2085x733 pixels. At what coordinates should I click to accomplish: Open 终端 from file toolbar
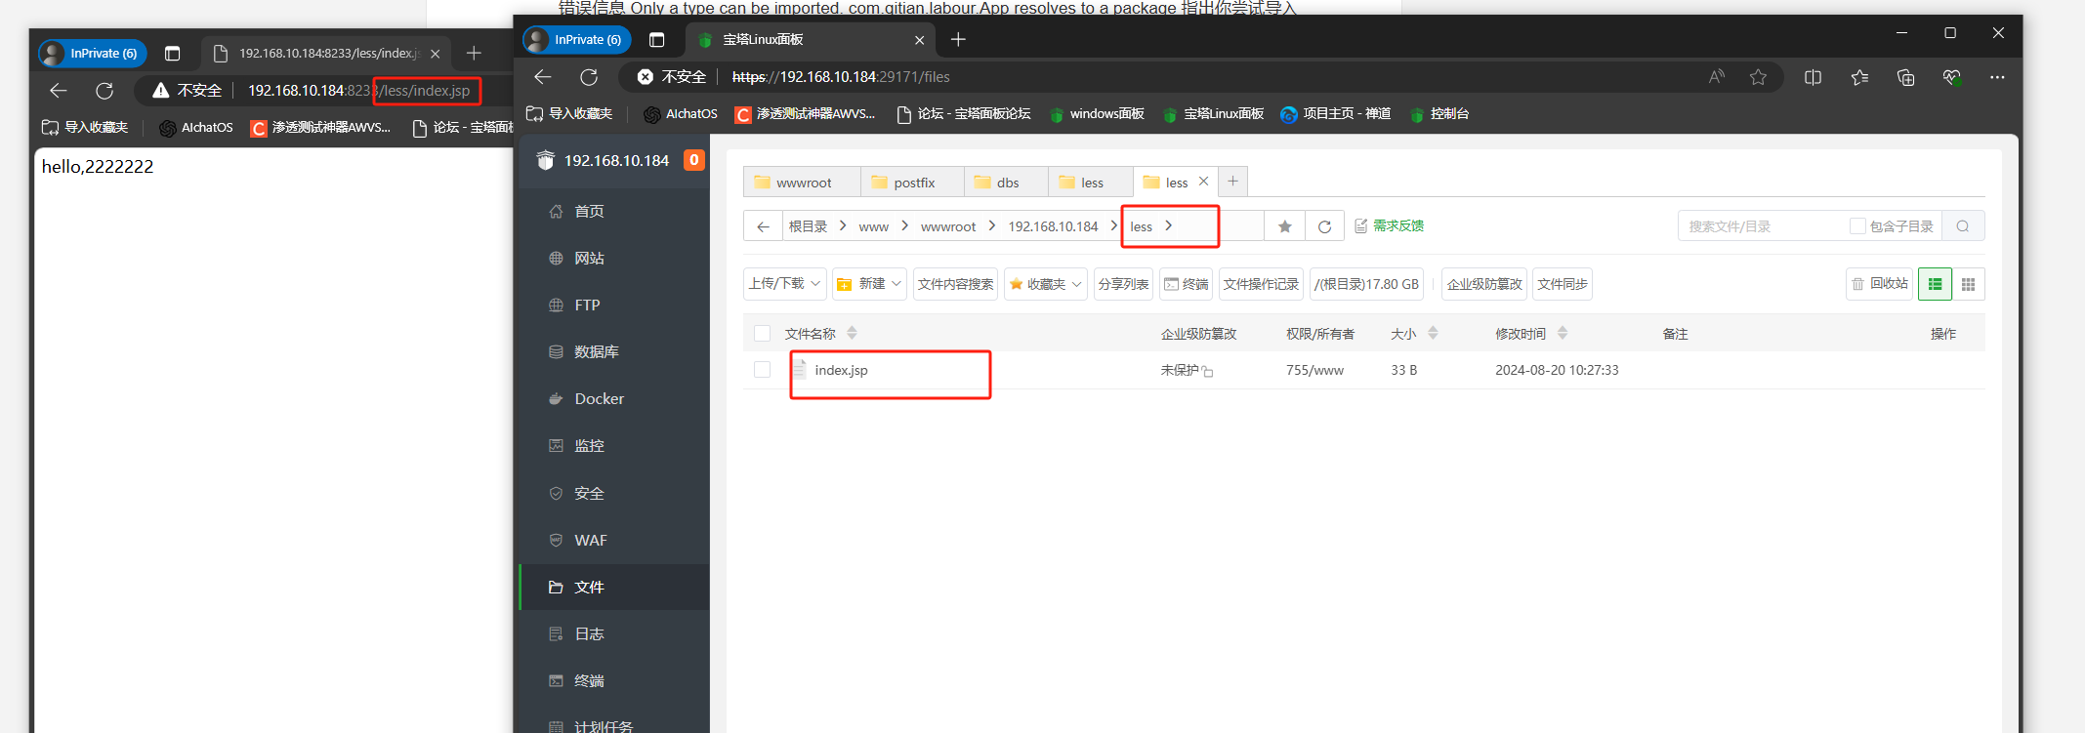click(1186, 284)
